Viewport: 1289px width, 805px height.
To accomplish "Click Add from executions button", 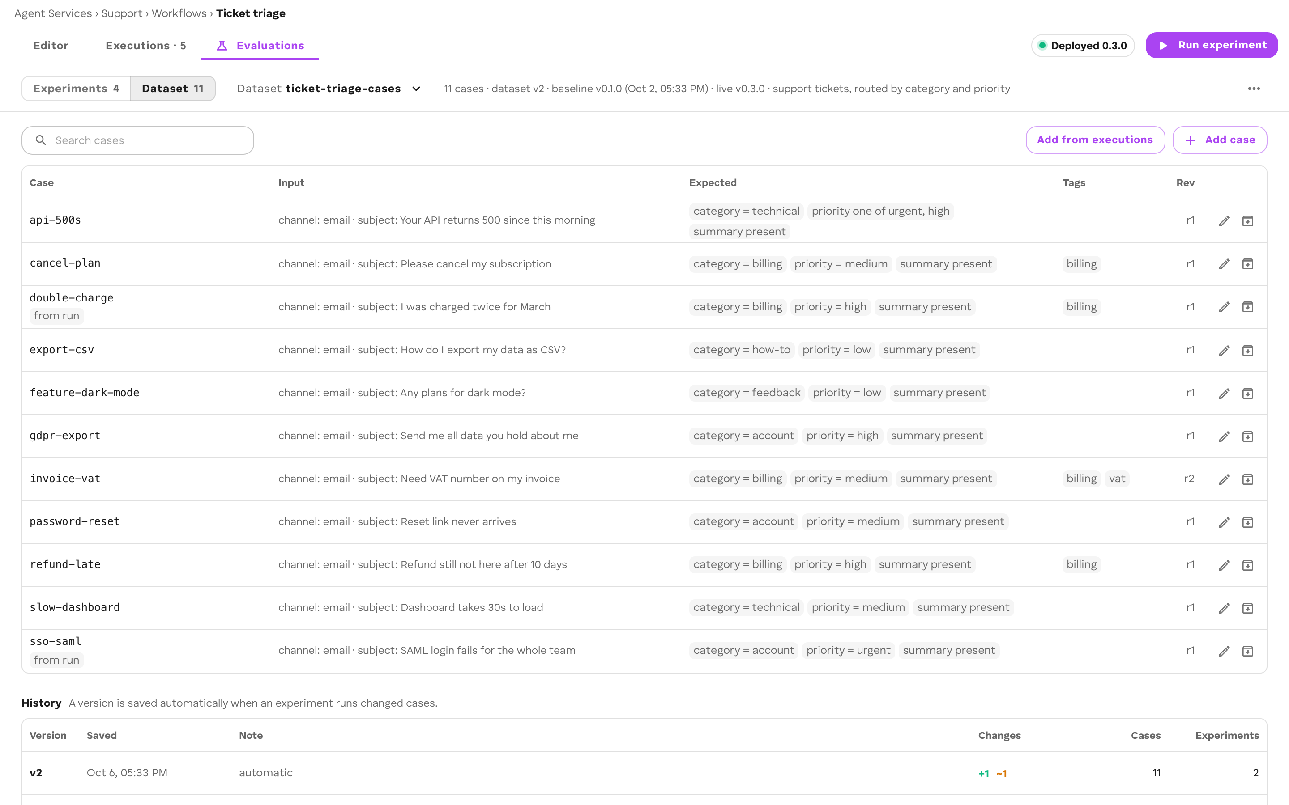I will 1095,140.
